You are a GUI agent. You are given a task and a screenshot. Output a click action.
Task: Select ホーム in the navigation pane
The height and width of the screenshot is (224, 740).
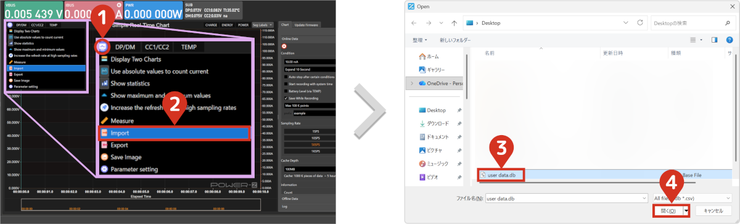(429, 56)
